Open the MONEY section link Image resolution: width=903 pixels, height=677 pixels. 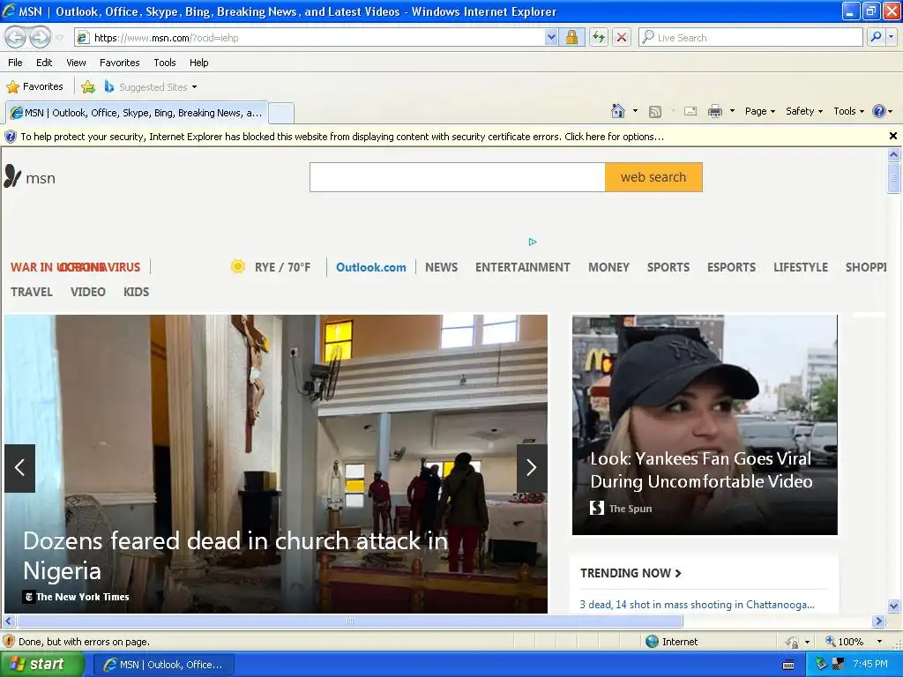pyautogui.click(x=608, y=267)
